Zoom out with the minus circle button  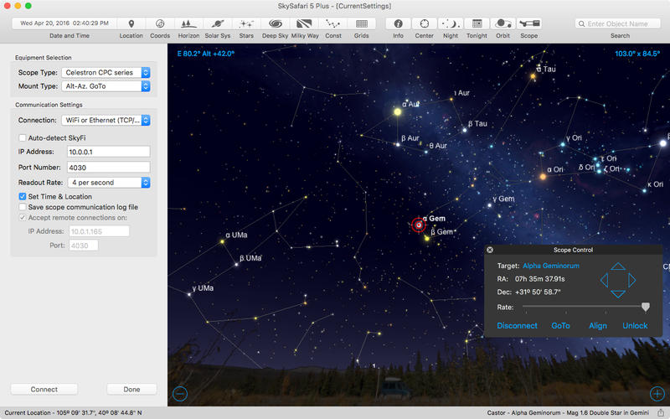180,393
